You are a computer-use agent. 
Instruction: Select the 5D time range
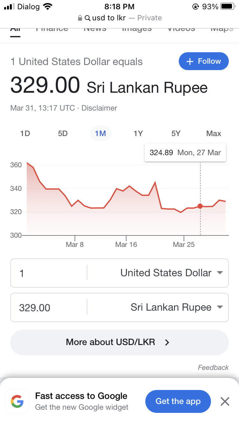click(x=63, y=133)
